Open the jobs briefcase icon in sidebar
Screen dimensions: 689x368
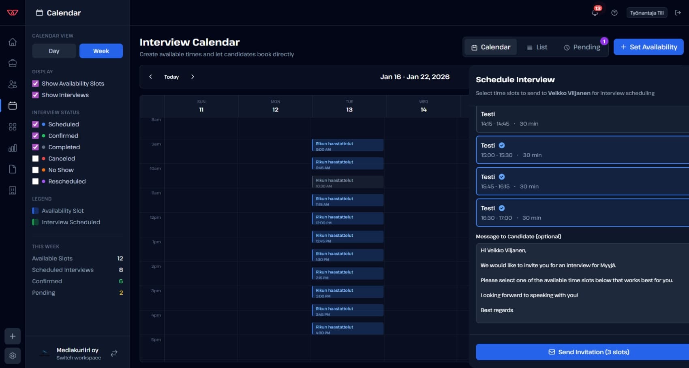coord(13,63)
